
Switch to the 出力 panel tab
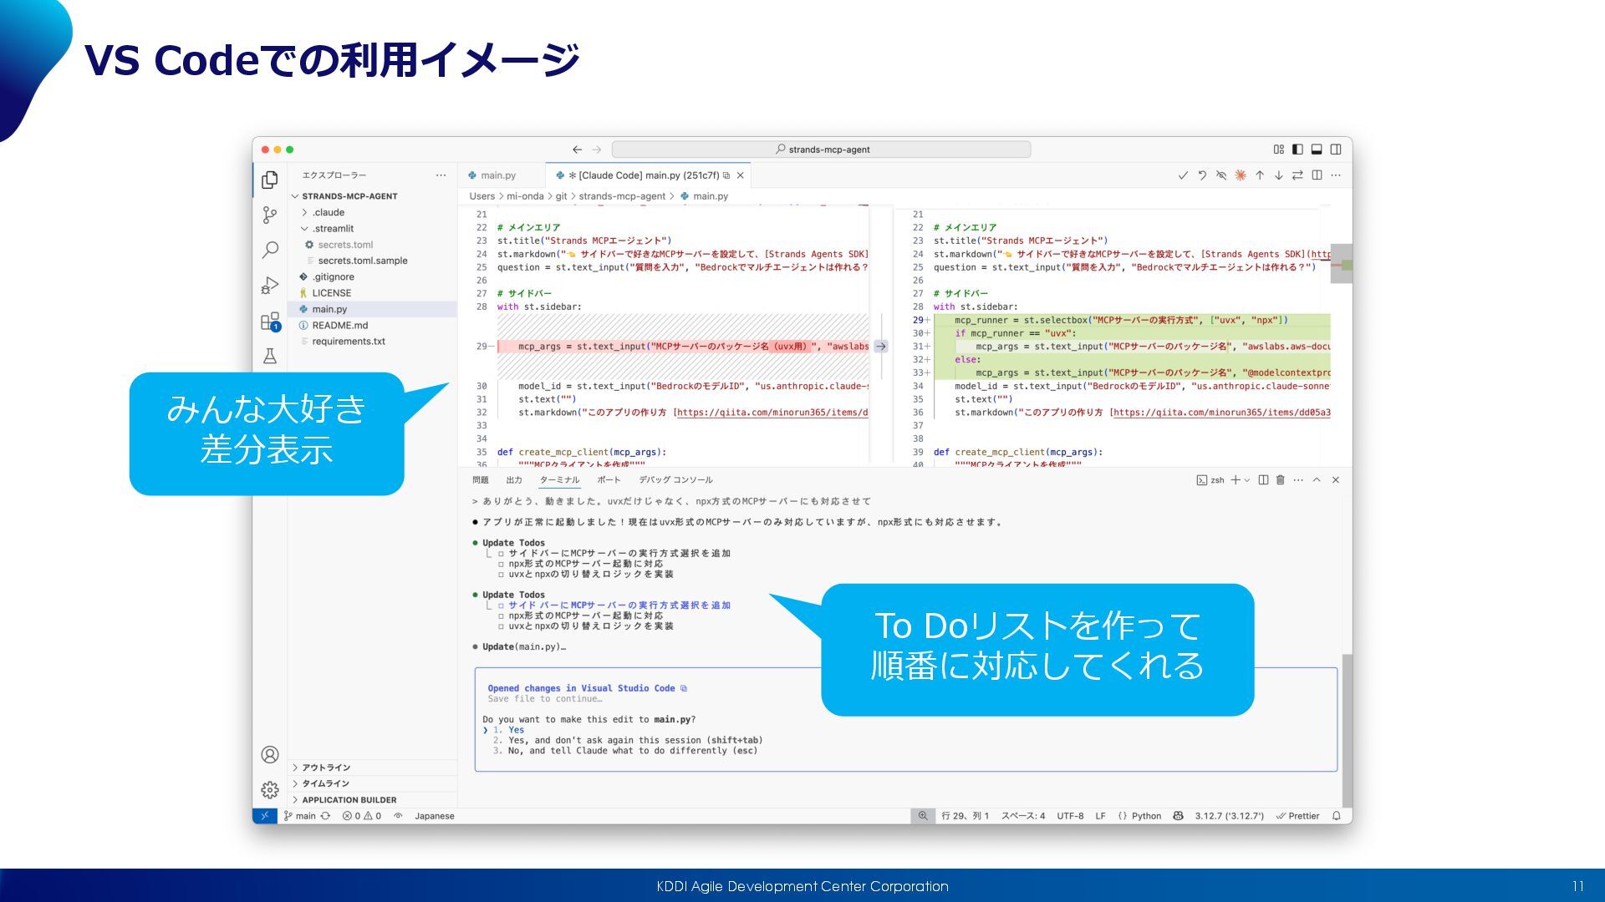pos(514,480)
